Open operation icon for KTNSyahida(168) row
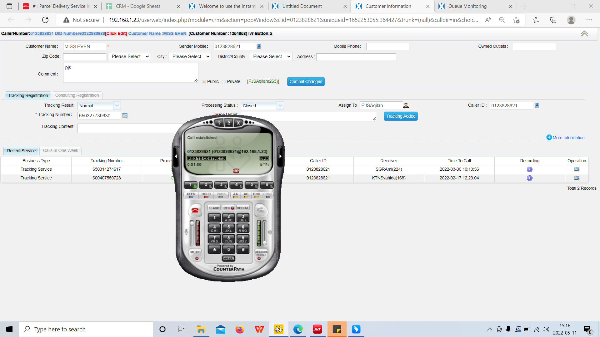The width and height of the screenshot is (600, 337). click(577, 178)
